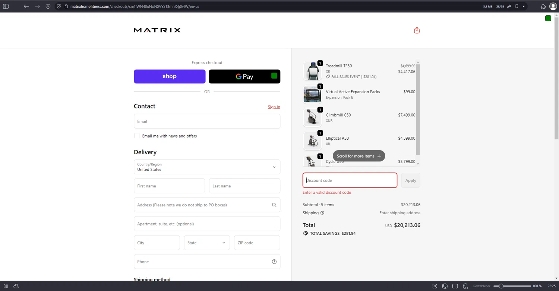Click the tiling panels icon in status bar

[6, 286]
